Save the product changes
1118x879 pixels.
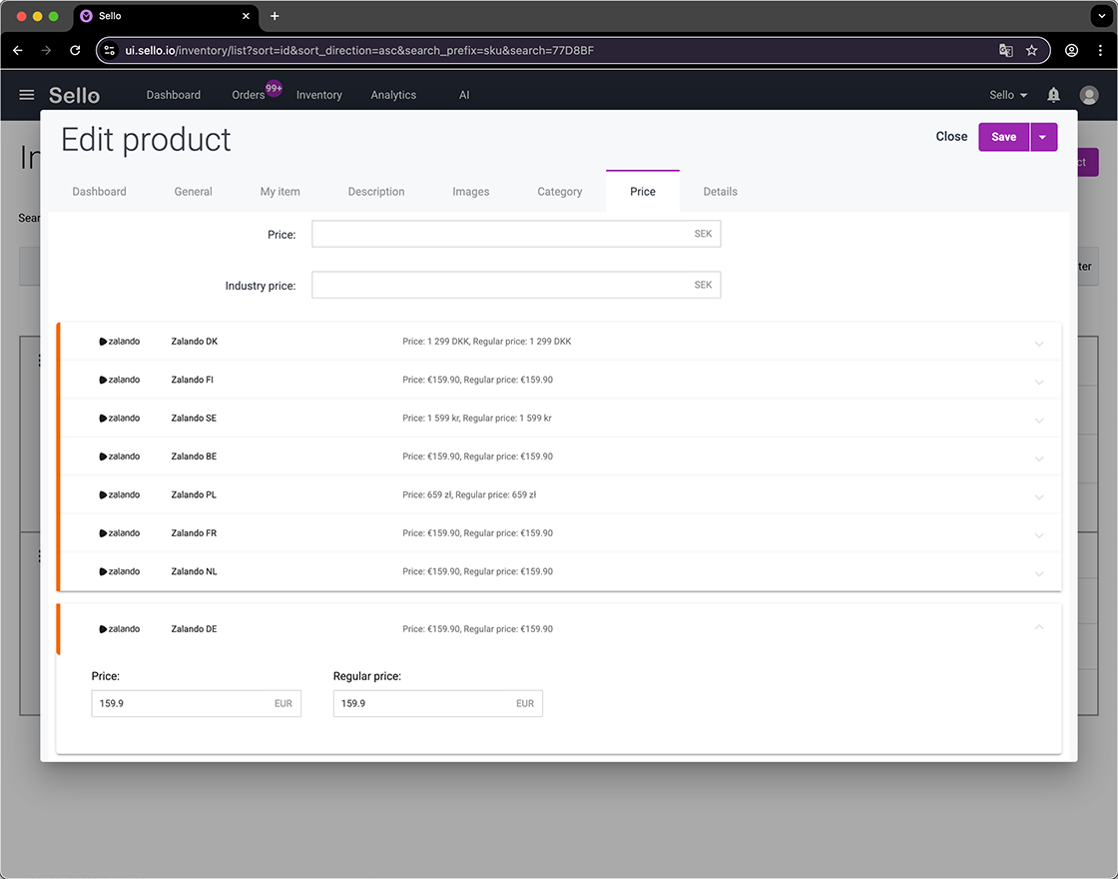tap(1003, 136)
